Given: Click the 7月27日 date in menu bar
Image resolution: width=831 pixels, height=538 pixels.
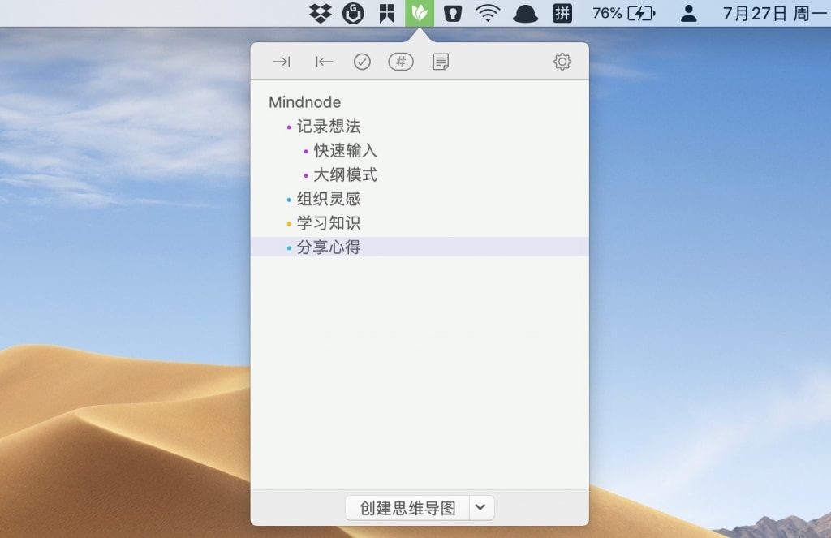Looking at the screenshot, I should coord(756,13).
